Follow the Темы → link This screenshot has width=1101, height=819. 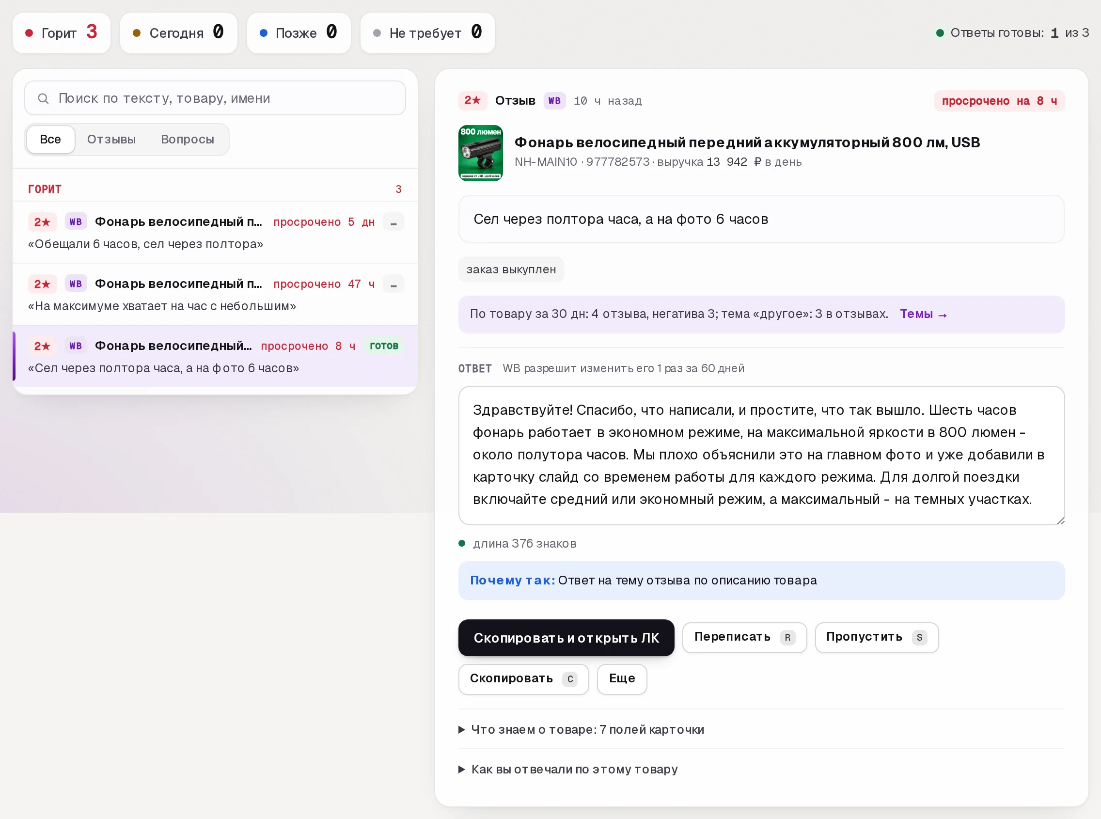coord(923,314)
